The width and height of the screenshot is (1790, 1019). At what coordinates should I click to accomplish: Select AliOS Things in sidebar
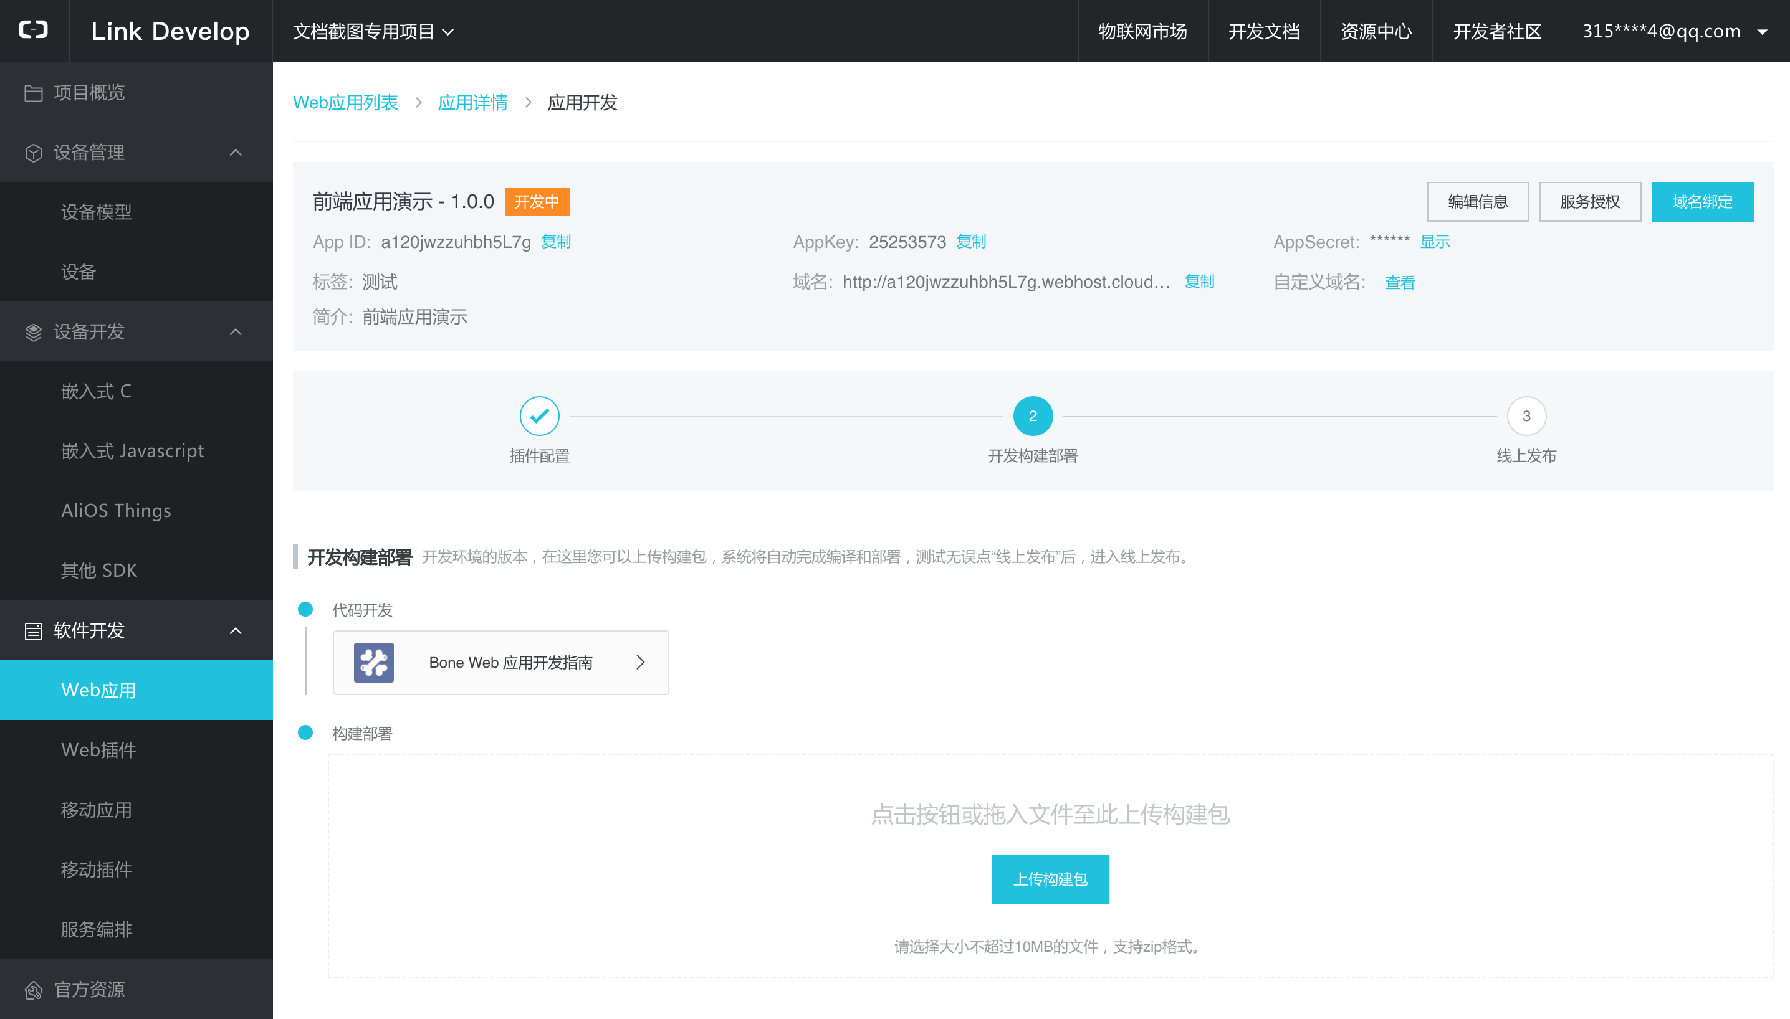click(136, 511)
